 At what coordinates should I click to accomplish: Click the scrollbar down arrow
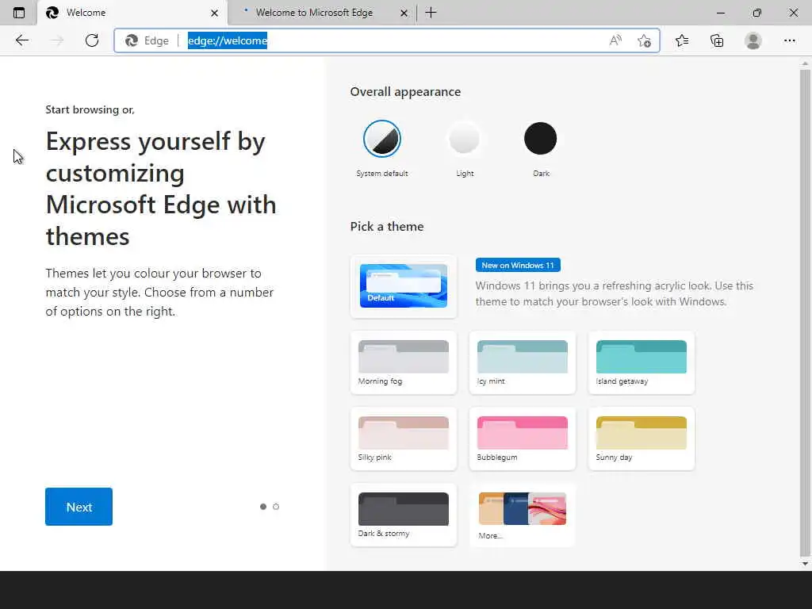(804, 564)
